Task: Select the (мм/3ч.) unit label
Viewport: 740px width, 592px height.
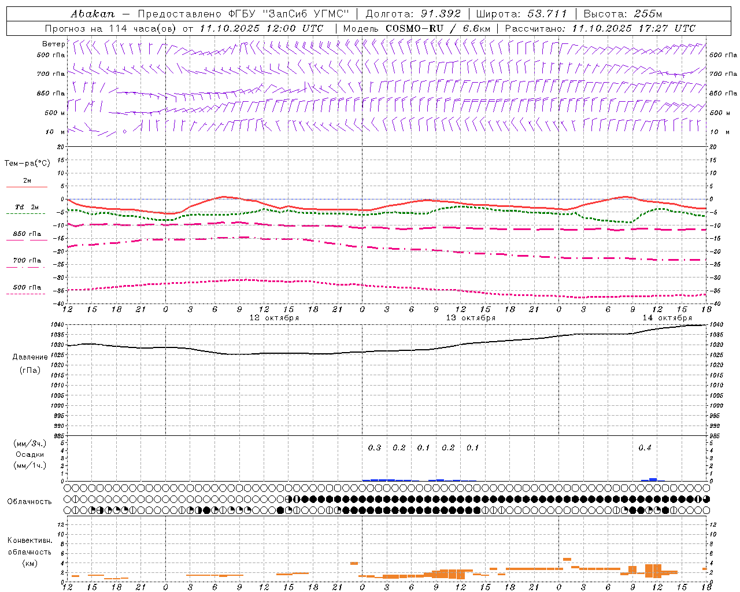Action: pos(30,443)
